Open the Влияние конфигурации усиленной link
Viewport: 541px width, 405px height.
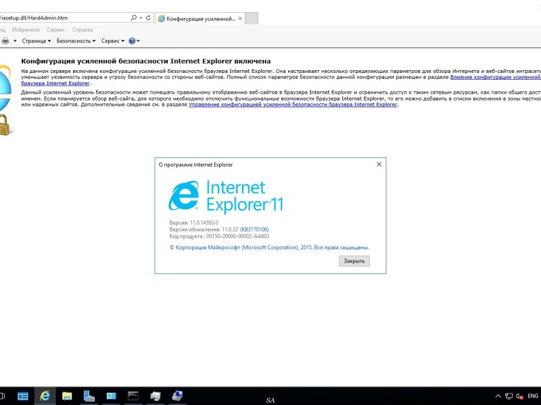496,77
